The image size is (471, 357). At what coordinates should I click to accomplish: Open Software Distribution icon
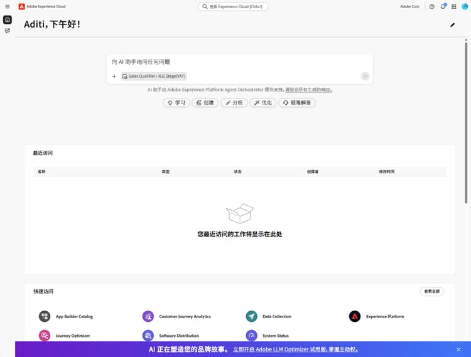click(148, 336)
